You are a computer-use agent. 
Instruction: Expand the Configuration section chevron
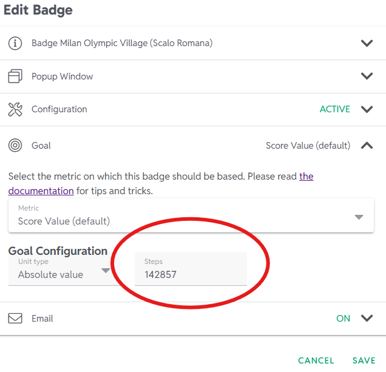367,109
